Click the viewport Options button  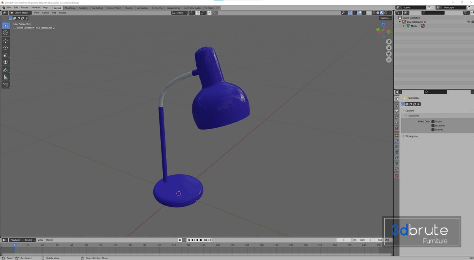pyautogui.click(x=385, y=18)
